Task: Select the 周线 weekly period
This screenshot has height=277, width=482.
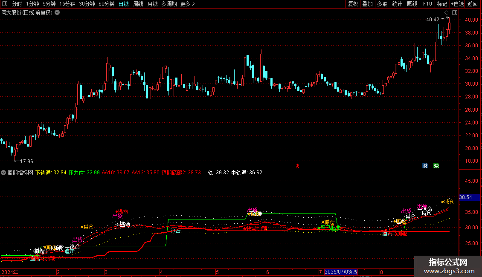Action: (138, 4)
